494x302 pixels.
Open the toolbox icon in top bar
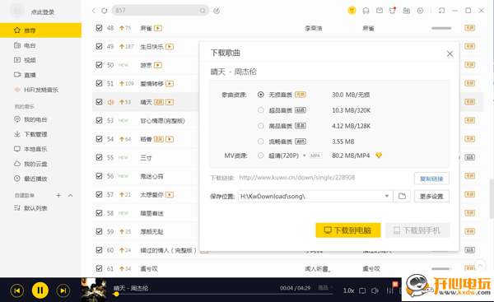(407, 11)
